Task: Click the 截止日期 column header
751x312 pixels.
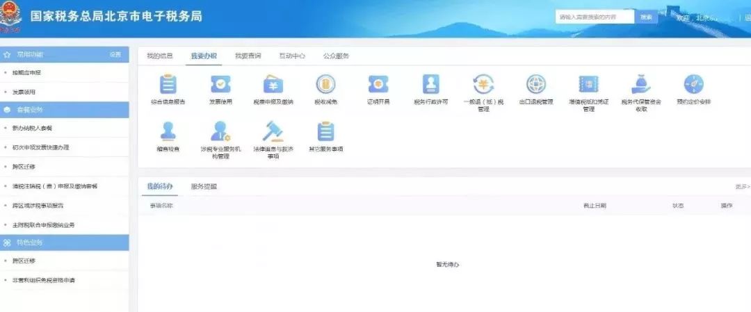Action: (x=595, y=205)
